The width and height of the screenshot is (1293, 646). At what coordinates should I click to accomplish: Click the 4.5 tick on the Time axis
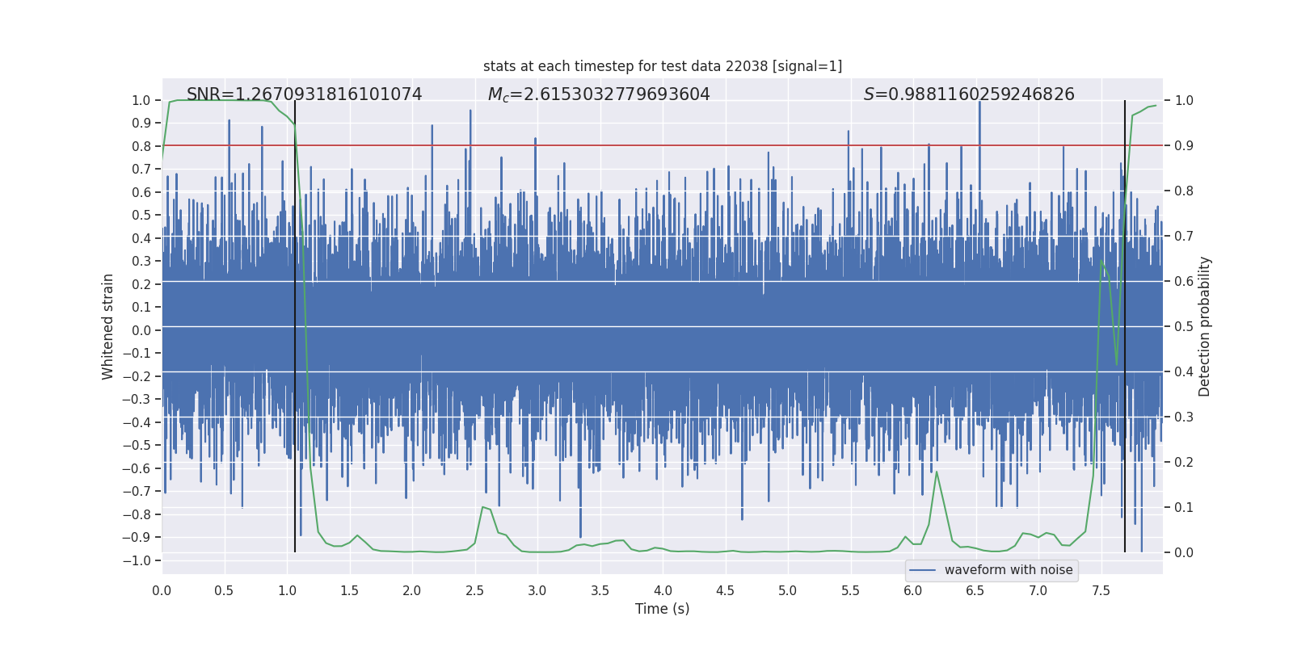[726, 590]
